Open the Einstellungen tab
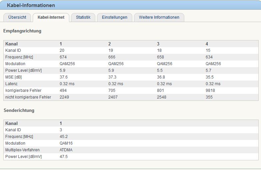This screenshot has height=170, width=261. [114, 17]
